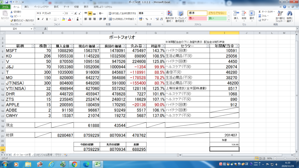The width and height of the screenshot is (299, 168).
Task: Click the Fill (フィル) button
Action: pyautogui.click(x=264, y=16)
